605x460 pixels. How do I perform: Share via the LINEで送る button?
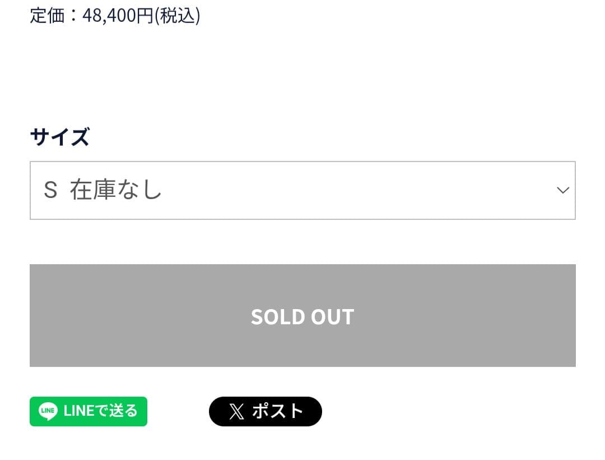click(89, 411)
